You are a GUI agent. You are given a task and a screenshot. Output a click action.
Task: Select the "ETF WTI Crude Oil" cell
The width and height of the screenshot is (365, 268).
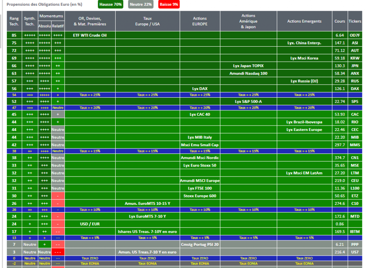(90, 35)
